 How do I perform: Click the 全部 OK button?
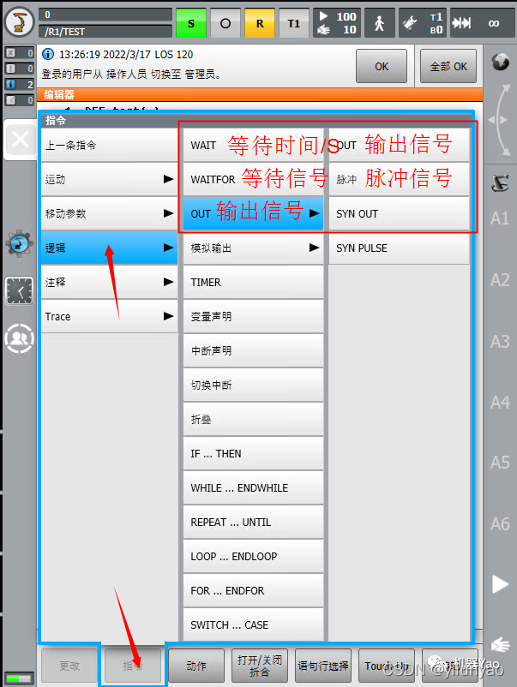pos(448,66)
